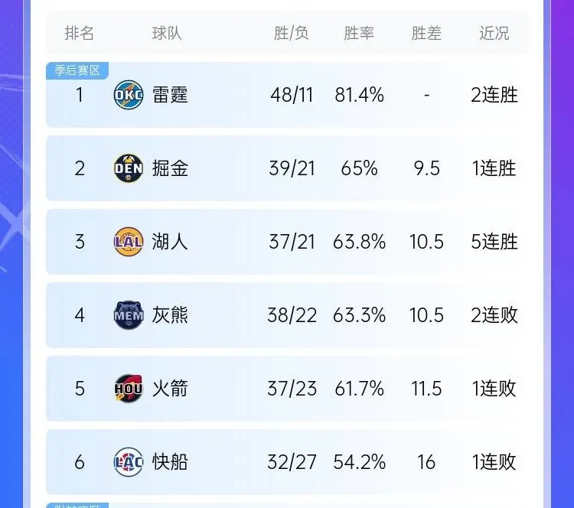574x508 pixels.
Task: Click the 湖人 team name
Action: click(170, 242)
